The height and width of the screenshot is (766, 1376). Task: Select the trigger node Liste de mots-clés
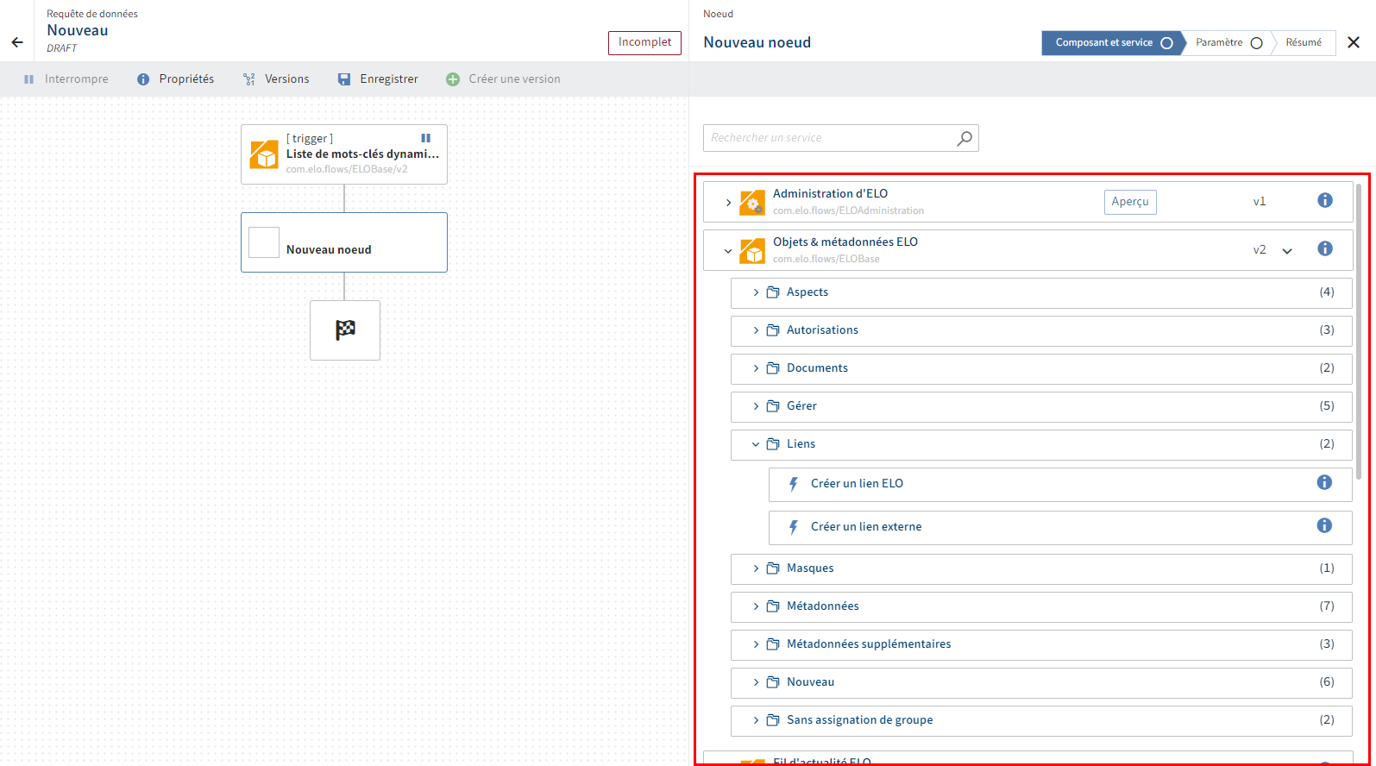[344, 154]
